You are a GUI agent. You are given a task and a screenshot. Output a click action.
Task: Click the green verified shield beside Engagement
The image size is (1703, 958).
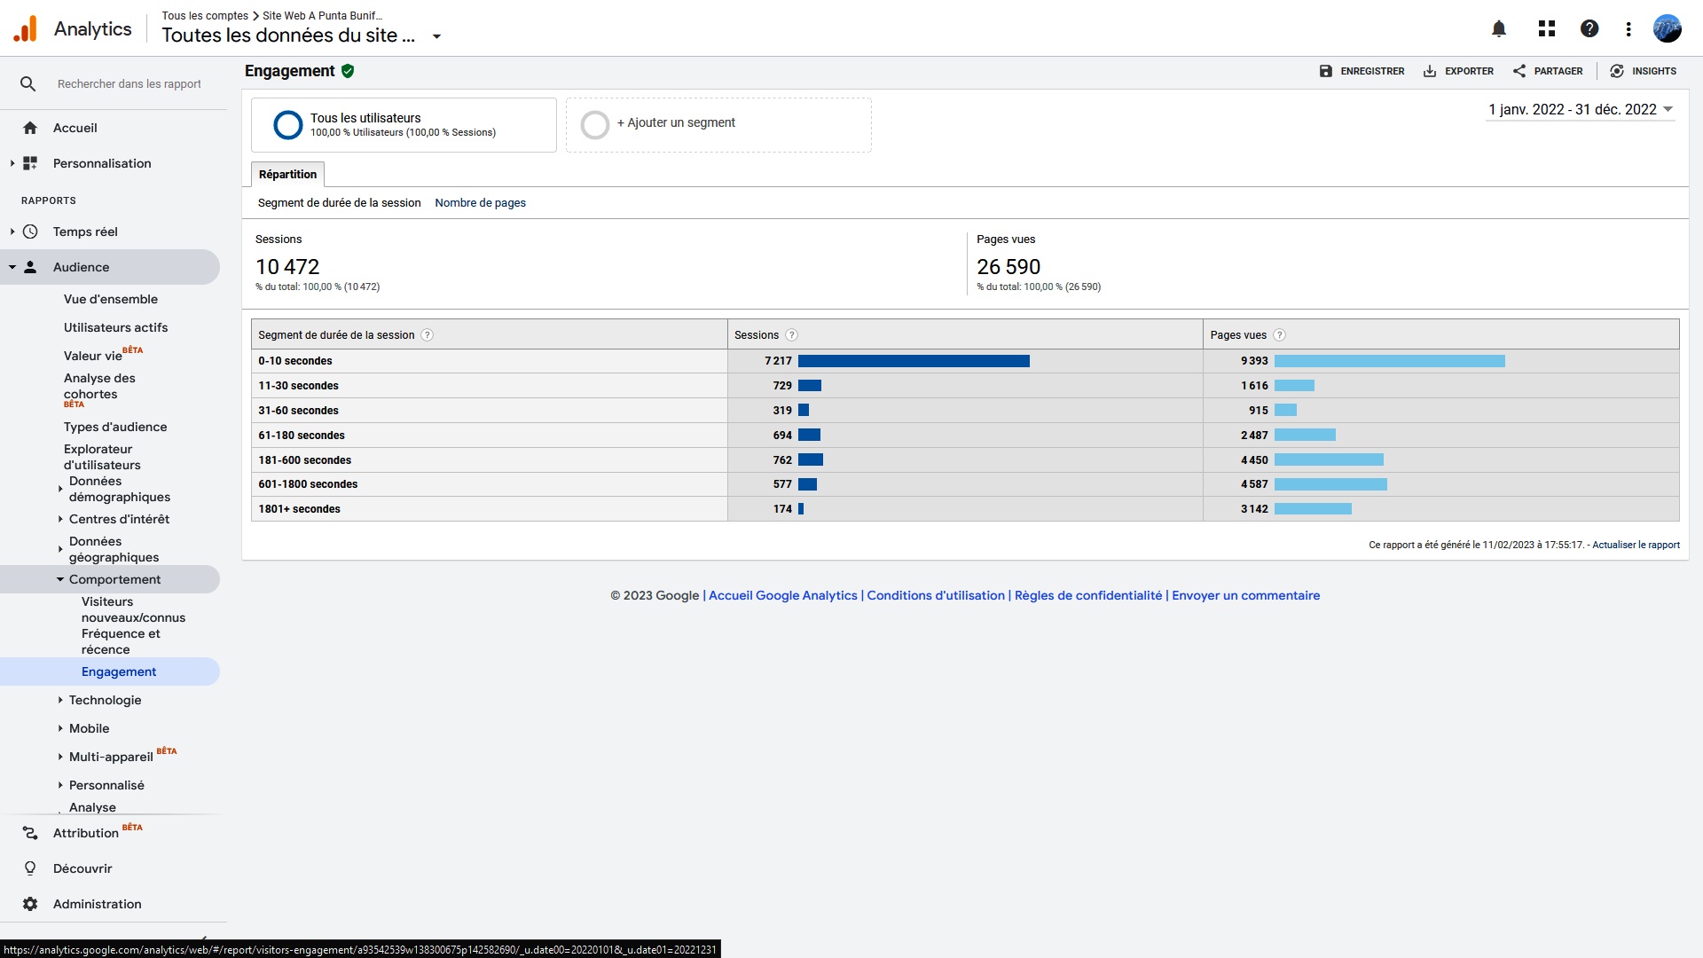(348, 71)
